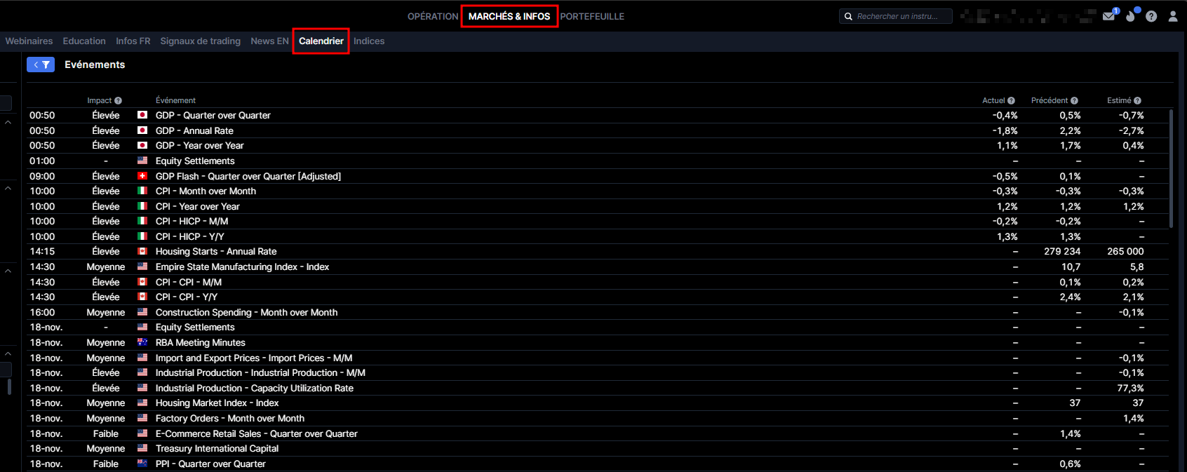1187x472 pixels.
Task: Toggle the blue filter panel button
Action: point(41,65)
